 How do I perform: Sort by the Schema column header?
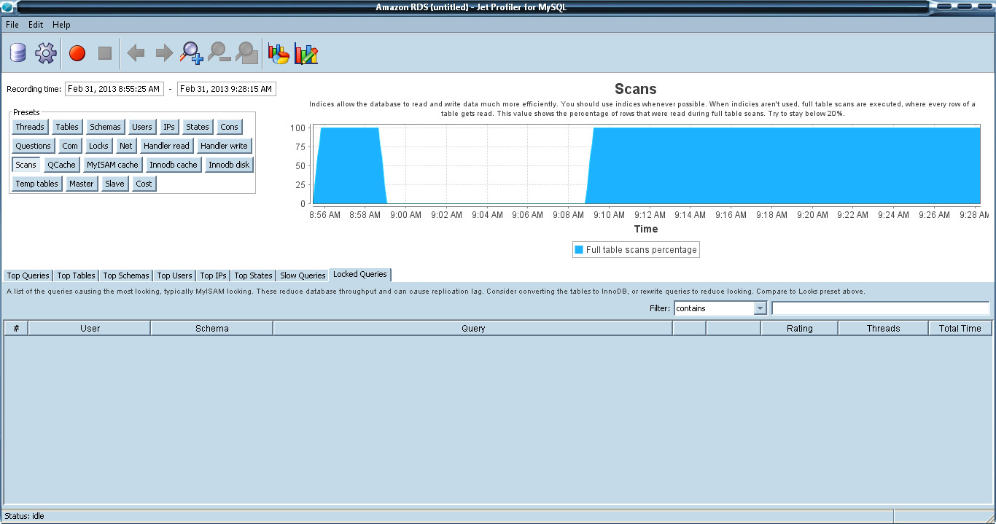coord(212,329)
